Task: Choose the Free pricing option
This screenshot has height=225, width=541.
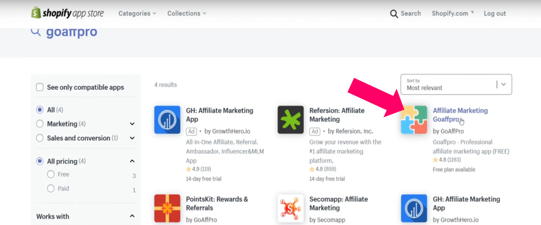Action: (51, 174)
